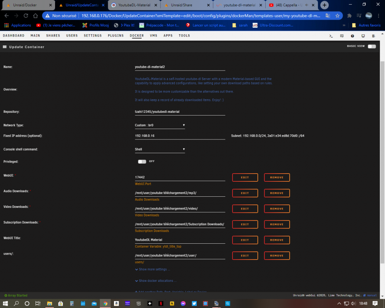Screen dimensions: 385x308
Task: Show hidden bookmarks with double chevron
Action: pyautogui.click(x=344, y=25)
